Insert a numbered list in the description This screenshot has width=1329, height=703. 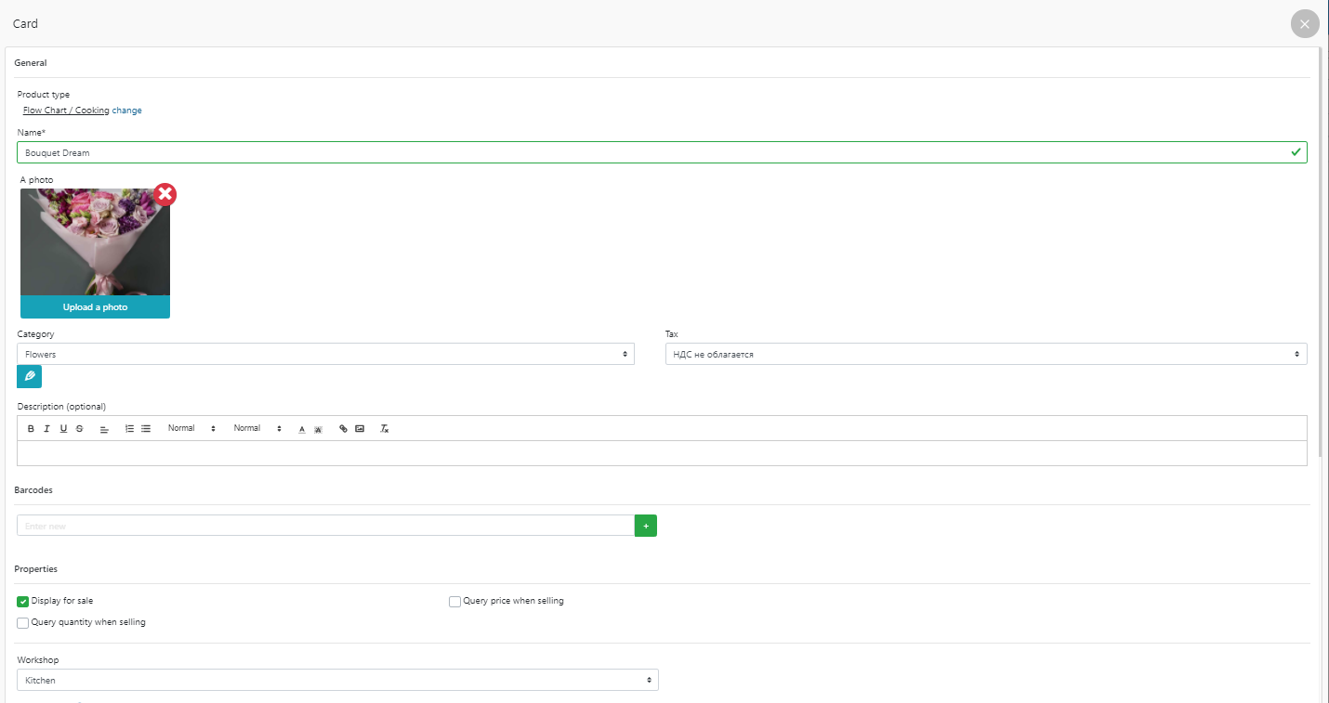pyautogui.click(x=130, y=429)
